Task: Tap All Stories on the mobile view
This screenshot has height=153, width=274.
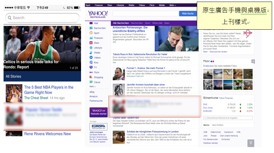Action: pos(13,77)
